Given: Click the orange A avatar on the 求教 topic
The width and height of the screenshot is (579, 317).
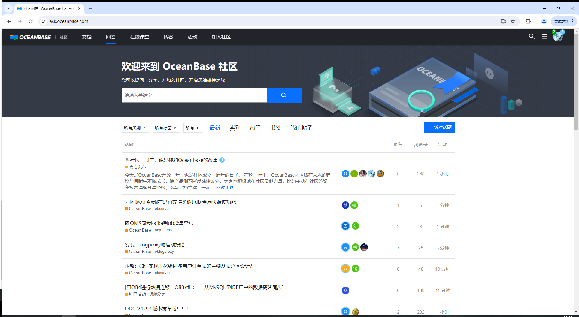Looking at the screenshot, I should [345, 269].
